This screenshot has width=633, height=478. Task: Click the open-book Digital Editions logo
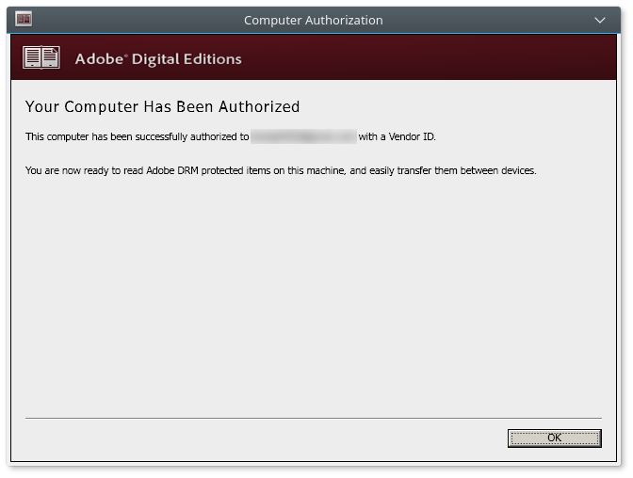coord(41,58)
